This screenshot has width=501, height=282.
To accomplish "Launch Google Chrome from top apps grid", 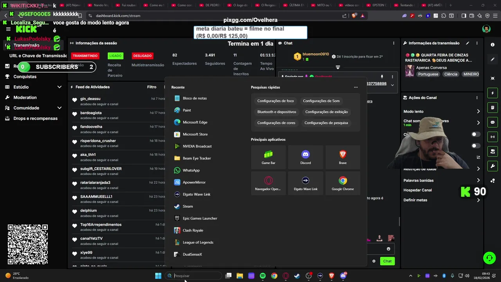I will coord(343,183).
